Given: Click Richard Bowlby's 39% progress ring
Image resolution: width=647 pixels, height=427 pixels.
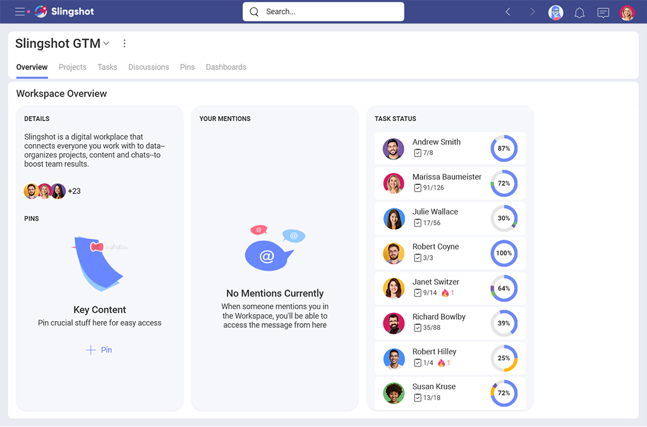Looking at the screenshot, I should pyautogui.click(x=504, y=323).
